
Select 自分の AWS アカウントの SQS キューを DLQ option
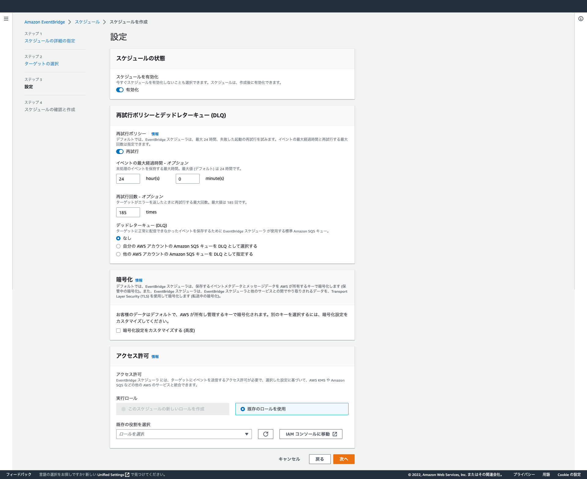(x=118, y=246)
